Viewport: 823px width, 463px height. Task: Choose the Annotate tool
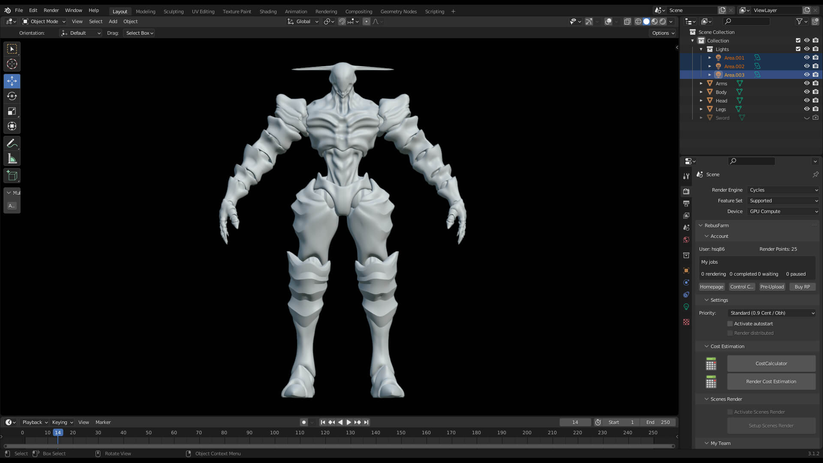pyautogui.click(x=12, y=144)
